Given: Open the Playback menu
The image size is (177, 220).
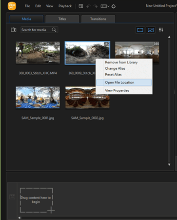Looking at the screenshot, I should coord(65,6).
